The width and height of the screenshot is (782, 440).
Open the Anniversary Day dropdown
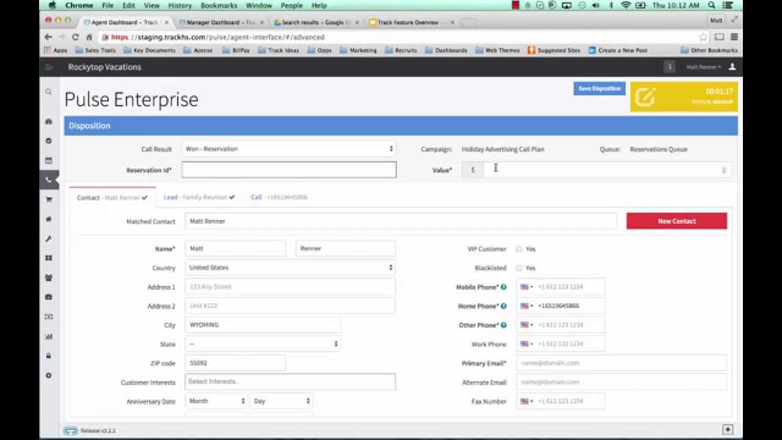pyautogui.click(x=281, y=401)
